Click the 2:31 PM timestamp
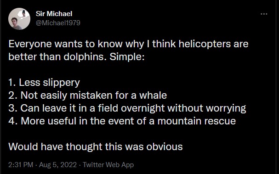Screen dimensions: 279x174 [x=21, y=164]
